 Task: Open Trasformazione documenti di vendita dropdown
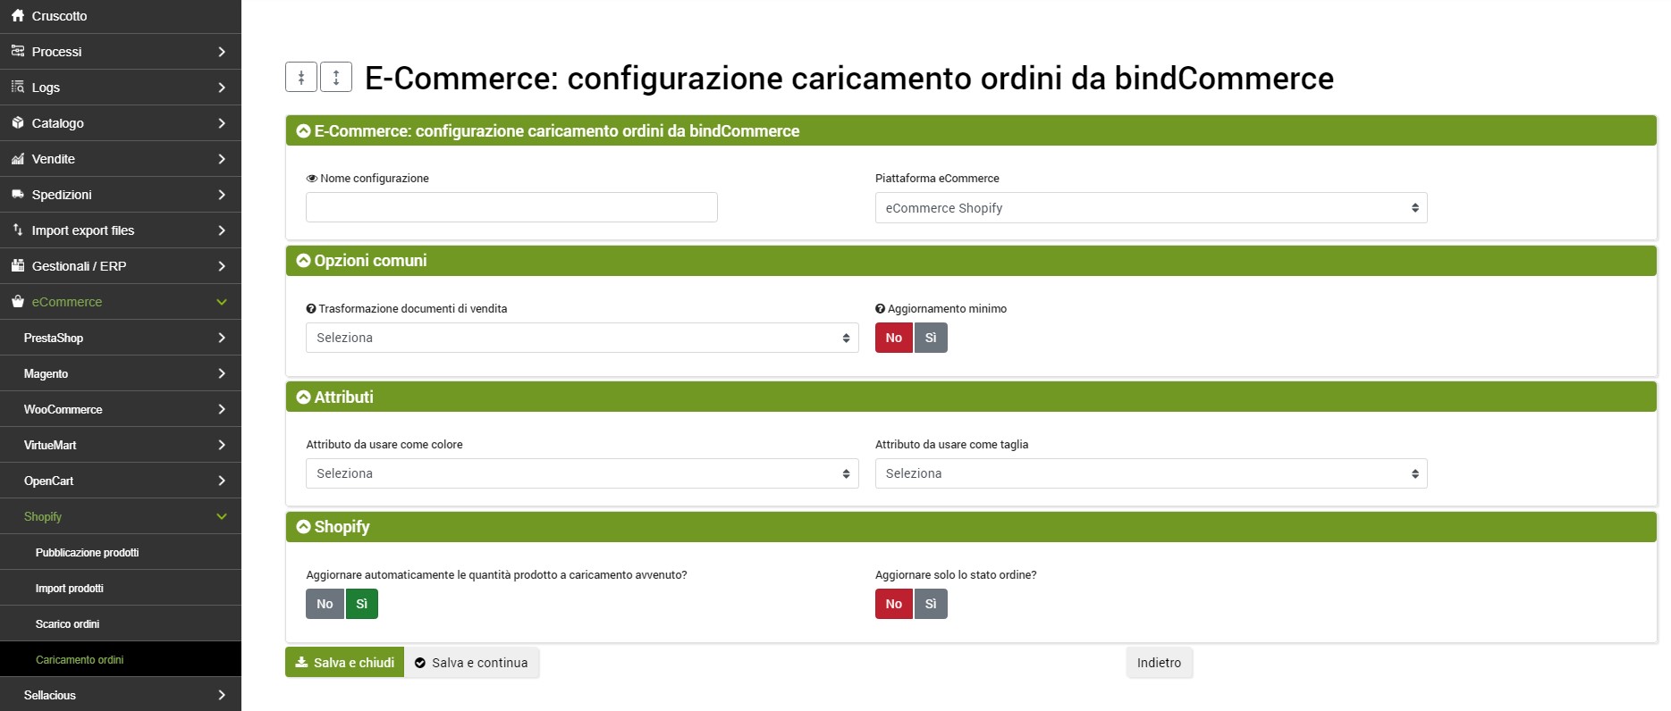pos(582,338)
